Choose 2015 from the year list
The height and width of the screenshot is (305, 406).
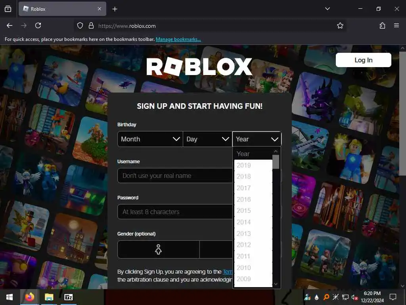tap(253, 210)
